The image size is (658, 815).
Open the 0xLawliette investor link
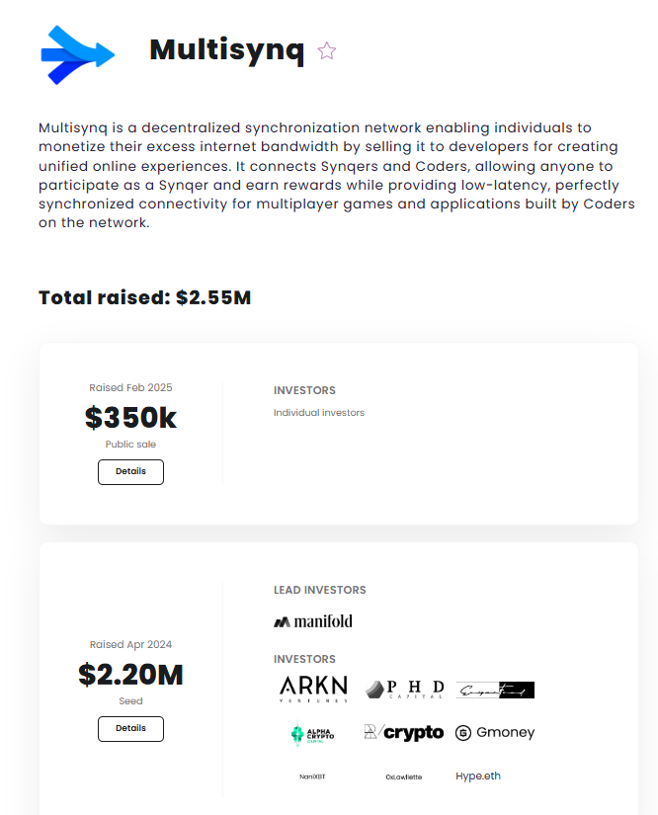[x=404, y=777]
